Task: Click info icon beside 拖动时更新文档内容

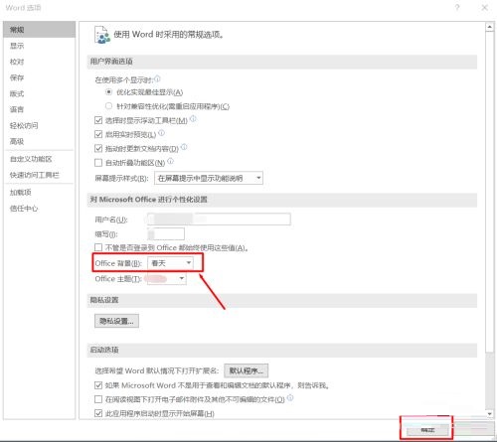Action: tap(184, 147)
